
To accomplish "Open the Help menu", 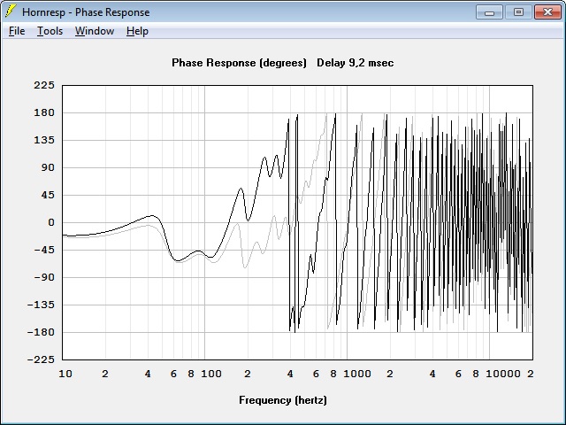I will (x=137, y=31).
